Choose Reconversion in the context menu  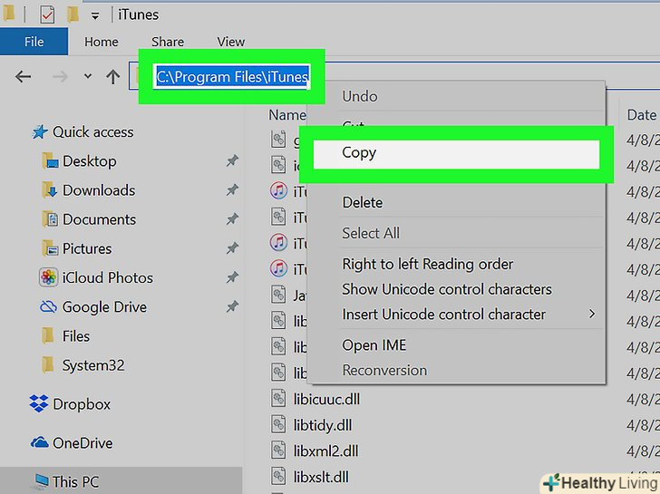tap(384, 371)
